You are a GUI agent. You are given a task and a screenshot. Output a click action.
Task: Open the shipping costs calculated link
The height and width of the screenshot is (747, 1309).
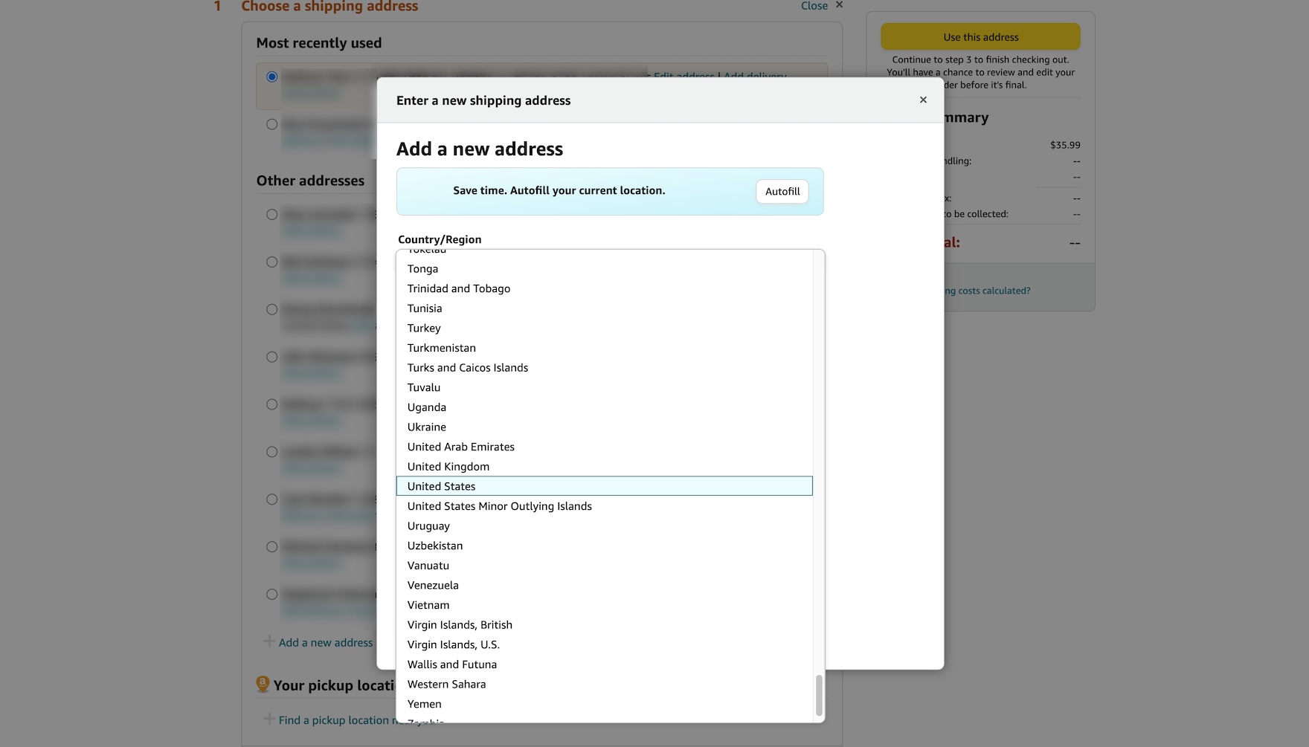tap(987, 291)
